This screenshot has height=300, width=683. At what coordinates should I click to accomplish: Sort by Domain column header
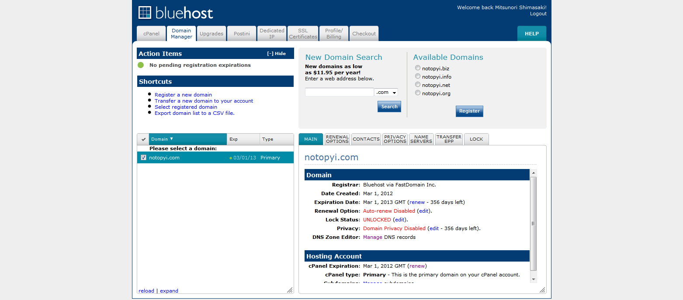pyautogui.click(x=188, y=139)
